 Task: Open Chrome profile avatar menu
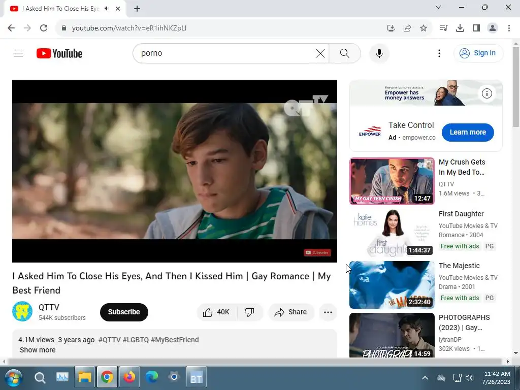point(493,28)
